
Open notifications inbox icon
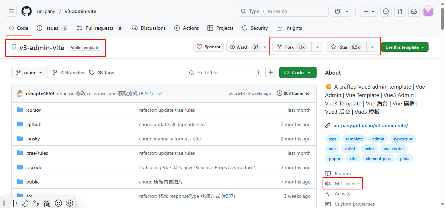tap(414, 11)
